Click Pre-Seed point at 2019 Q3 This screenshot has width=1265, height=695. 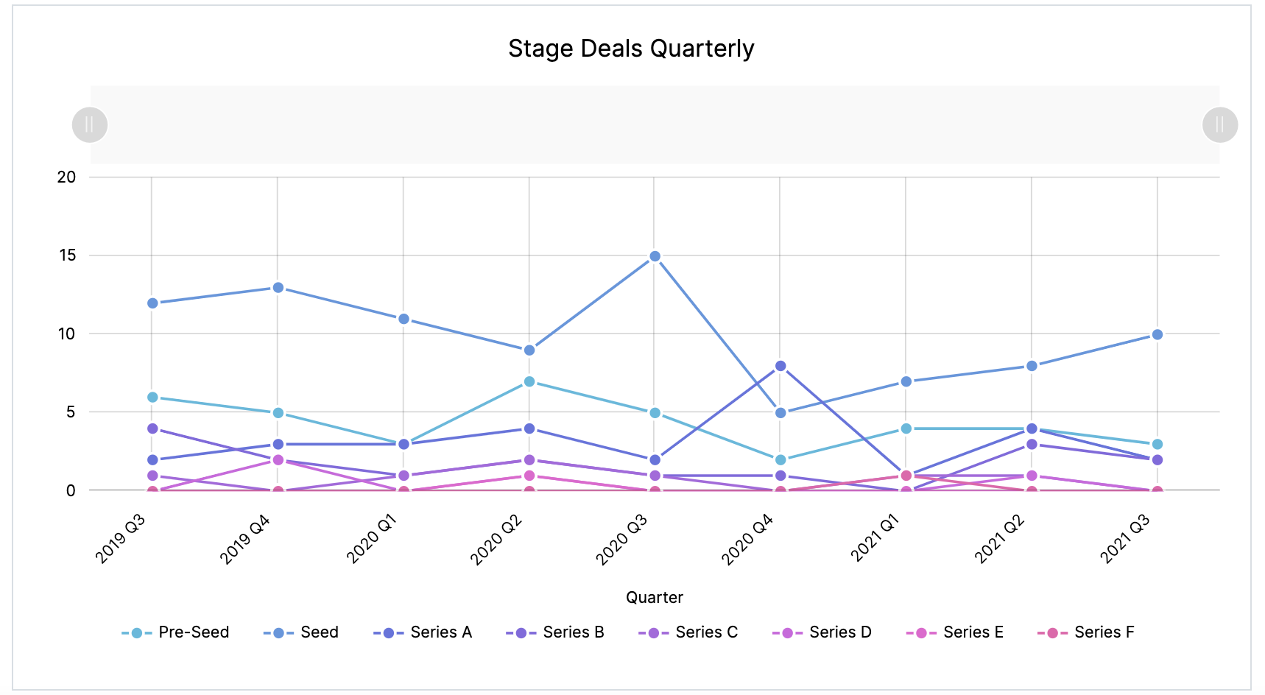pos(152,398)
